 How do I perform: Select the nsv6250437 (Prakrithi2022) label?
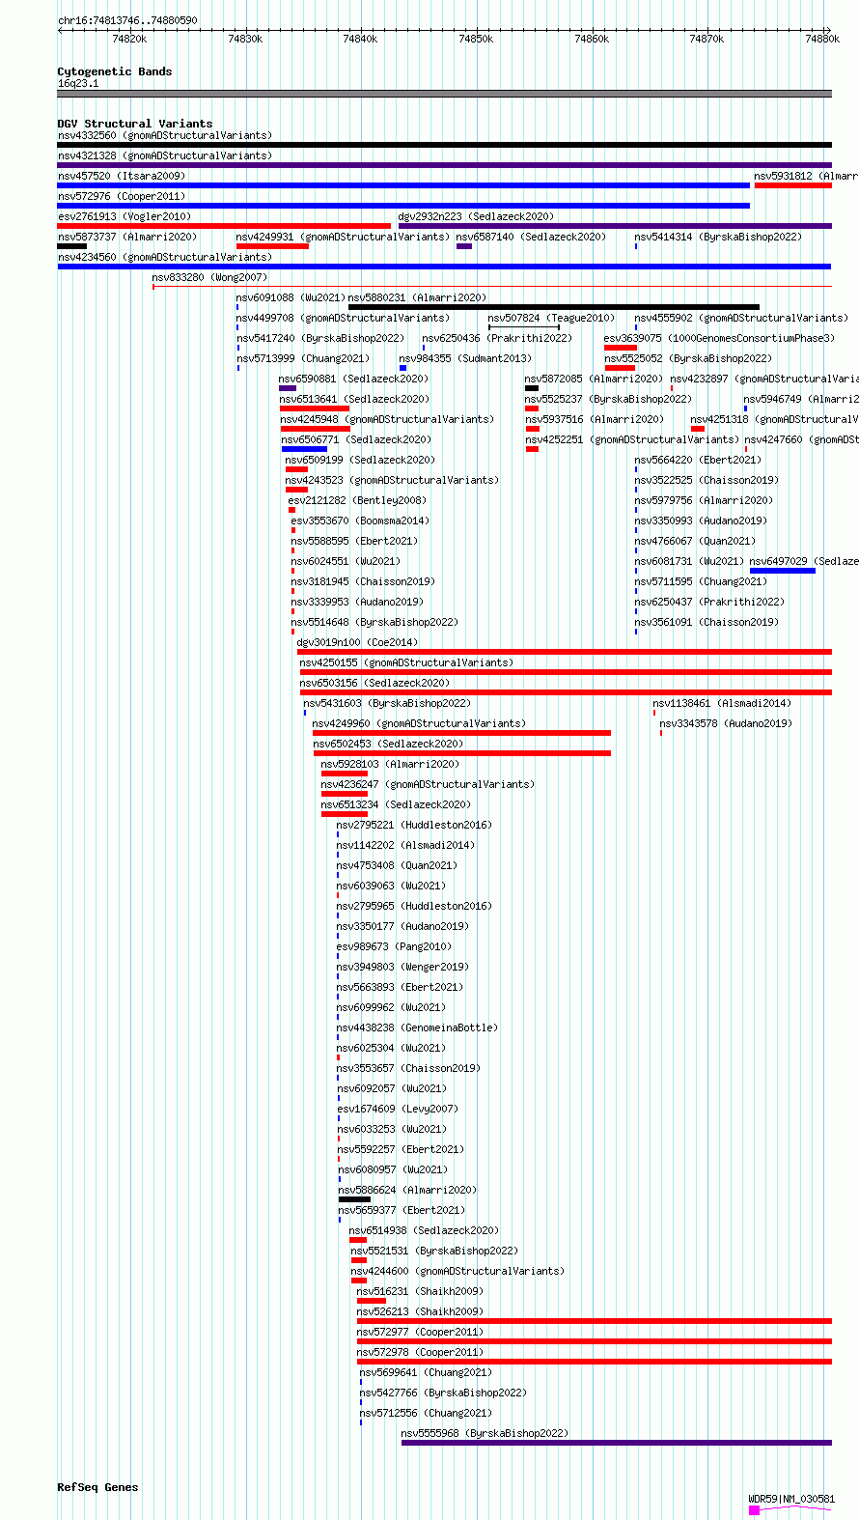(709, 602)
